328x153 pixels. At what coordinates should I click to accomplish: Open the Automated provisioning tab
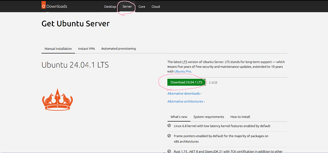pos(118,48)
